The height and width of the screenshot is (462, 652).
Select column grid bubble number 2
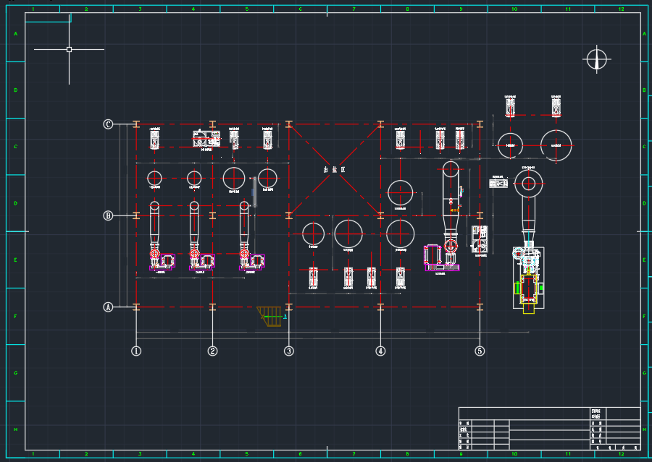click(212, 351)
